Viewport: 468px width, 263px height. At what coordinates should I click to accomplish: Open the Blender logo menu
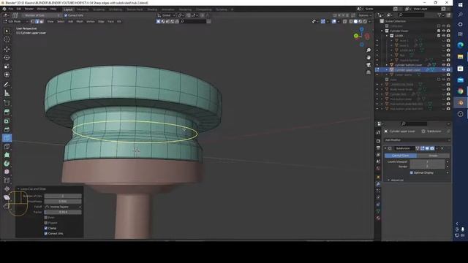tap(4, 9)
